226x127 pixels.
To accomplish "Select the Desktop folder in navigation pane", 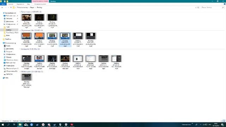I will click(9, 30).
